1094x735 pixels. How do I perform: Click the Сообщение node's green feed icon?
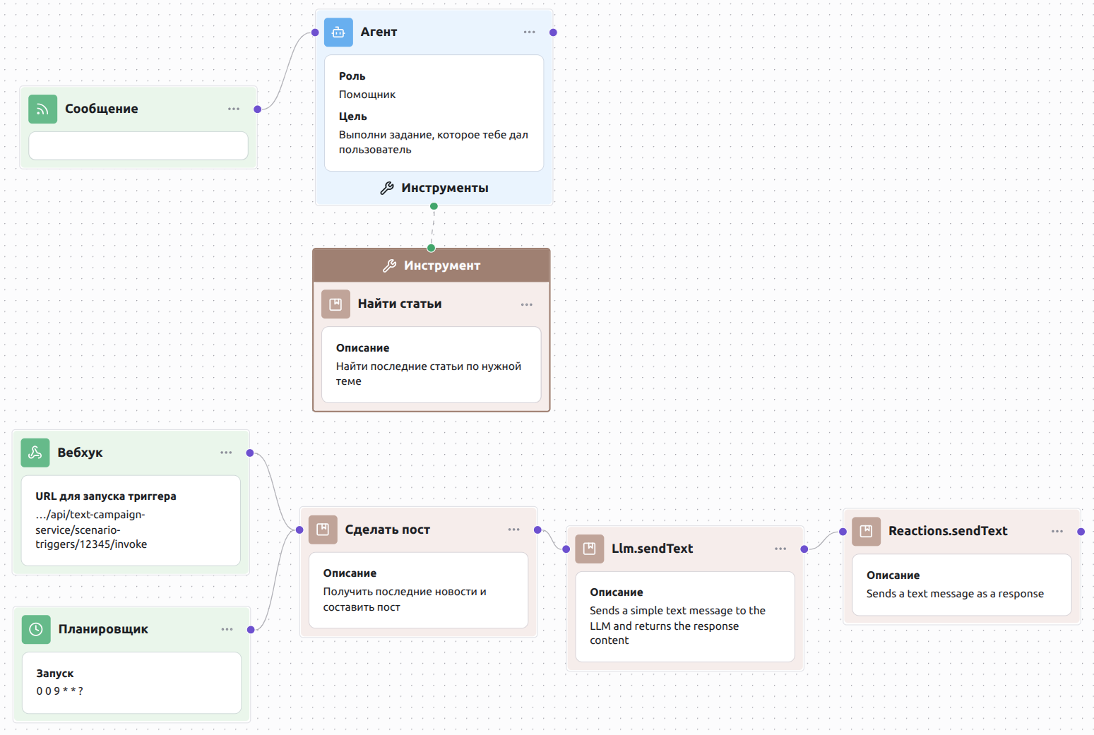tap(42, 109)
